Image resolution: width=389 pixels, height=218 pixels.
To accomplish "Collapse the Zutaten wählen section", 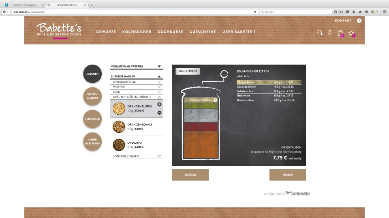I will coord(137,76).
